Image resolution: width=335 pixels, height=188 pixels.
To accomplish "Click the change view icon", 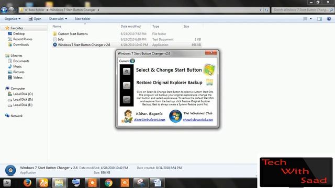I will click(305, 19).
